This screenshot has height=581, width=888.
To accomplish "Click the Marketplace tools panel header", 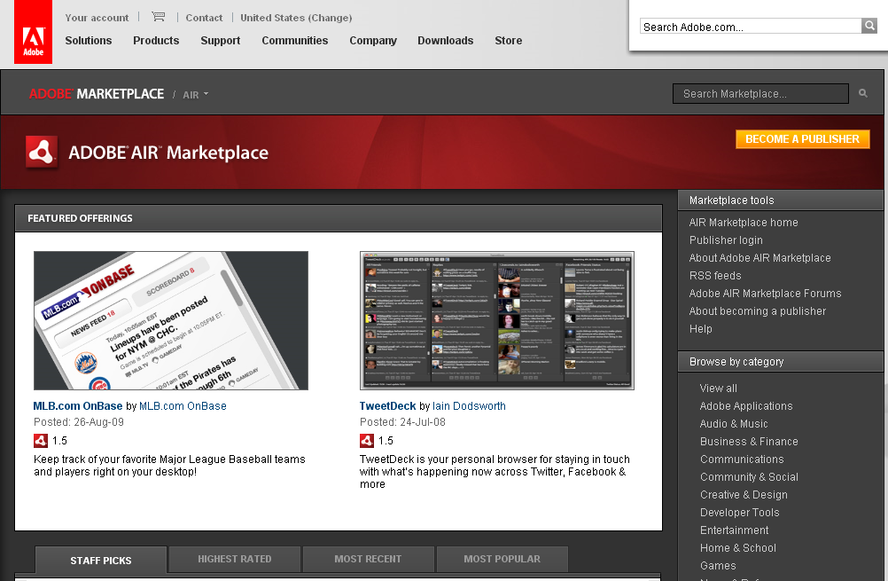I will (781, 200).
